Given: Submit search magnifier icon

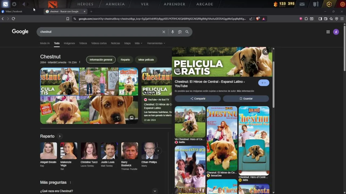Looking at the screenshot, I should click(x=187, y=32).
